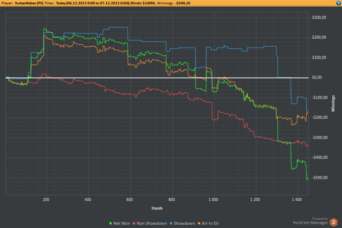Click the -$500,00 axis label
This screenshot has width=342, height=228.
tap(320, 177)
